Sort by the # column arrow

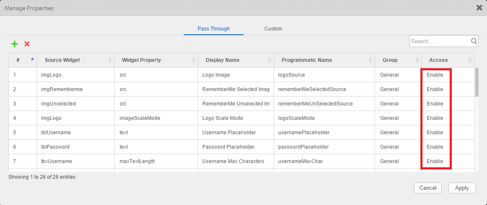tap(33, 59)
